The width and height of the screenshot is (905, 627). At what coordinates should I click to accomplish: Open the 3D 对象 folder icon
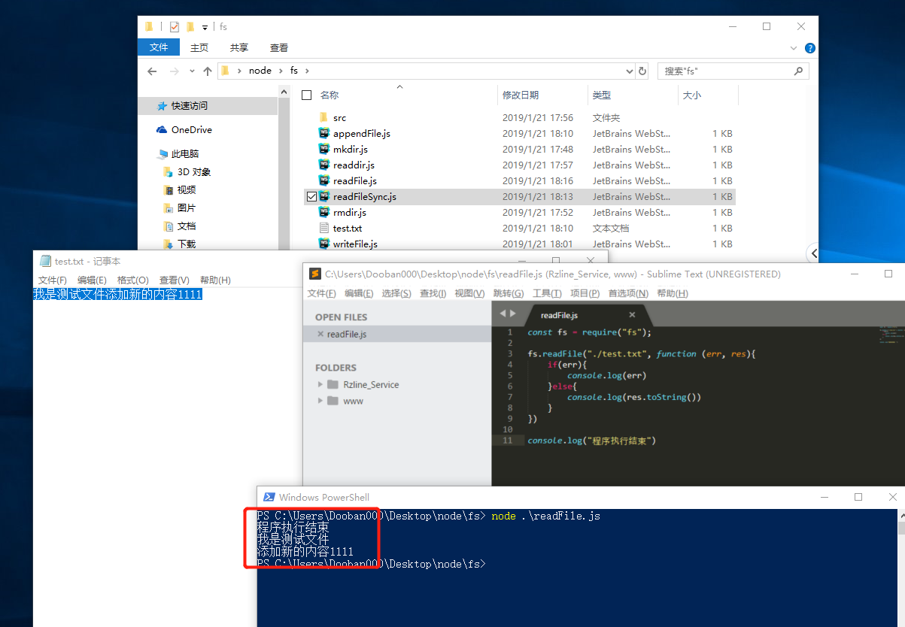click(x=169, y=172)
